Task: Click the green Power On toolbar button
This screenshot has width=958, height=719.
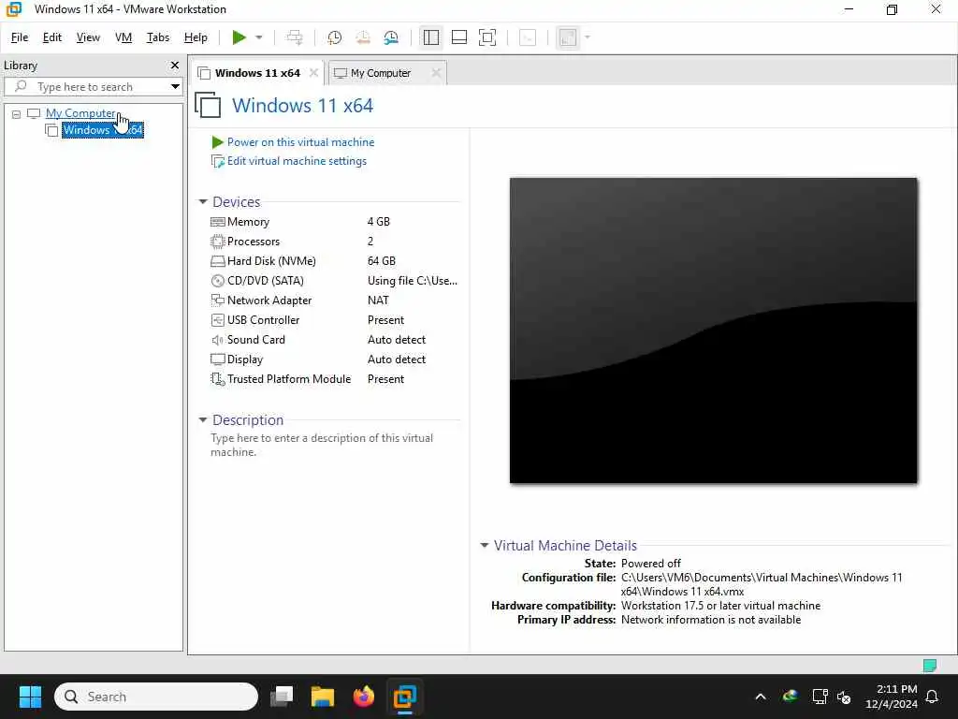Action: (239, 37)
